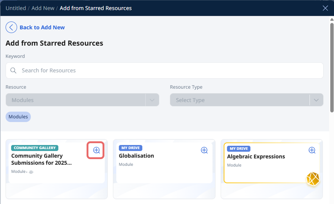Viewport: 334px width, 204px height.
Task: Expand the Select Type dropdown
Action: [x=247, y=100]
